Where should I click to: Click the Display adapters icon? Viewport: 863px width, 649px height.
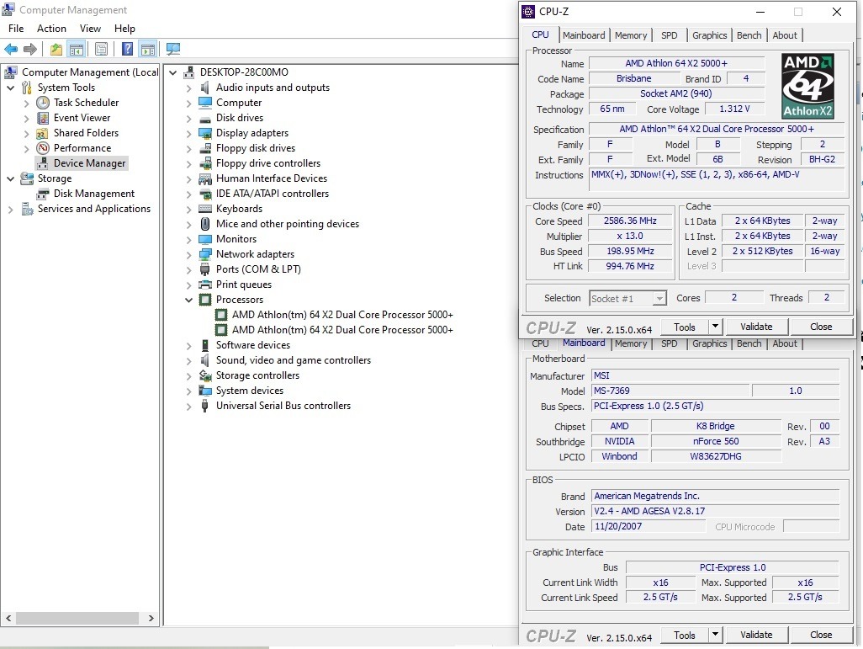coord(204,133)
